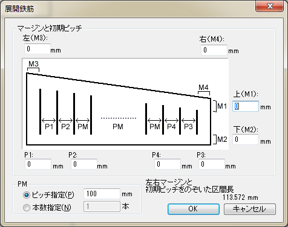Click the PM pitch value field showing 100

click(102, 194)
